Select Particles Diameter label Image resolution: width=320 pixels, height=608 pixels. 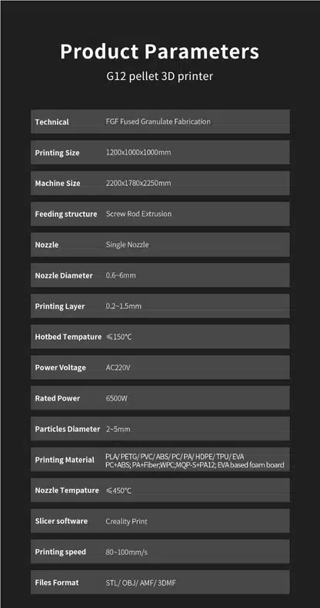68,429
